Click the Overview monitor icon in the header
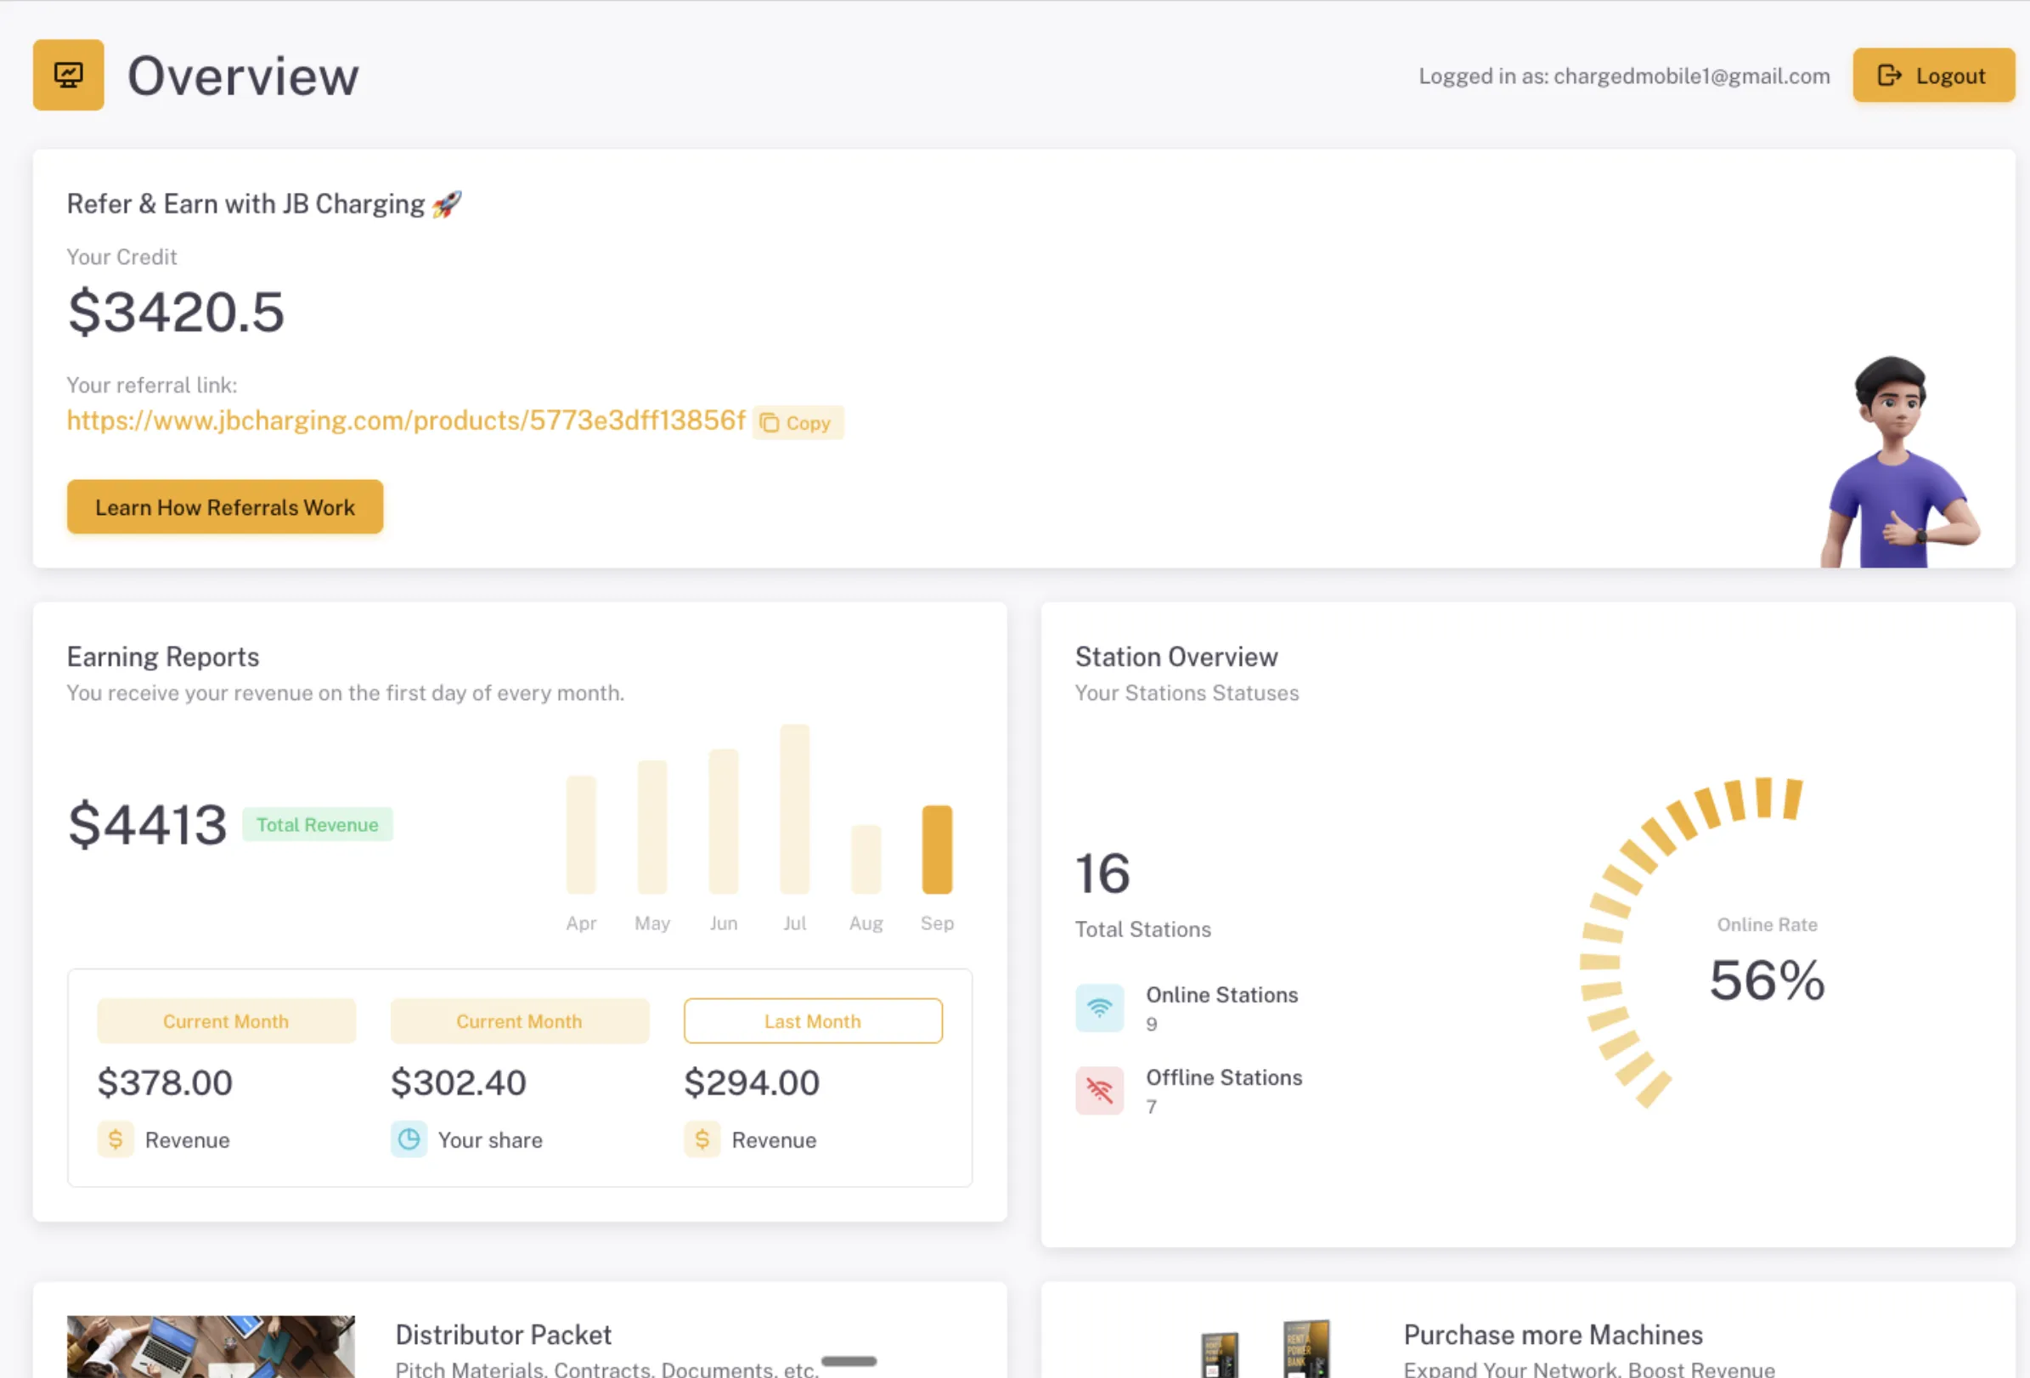Viewport: 2030px width, 1378px height. coord(68,75)
